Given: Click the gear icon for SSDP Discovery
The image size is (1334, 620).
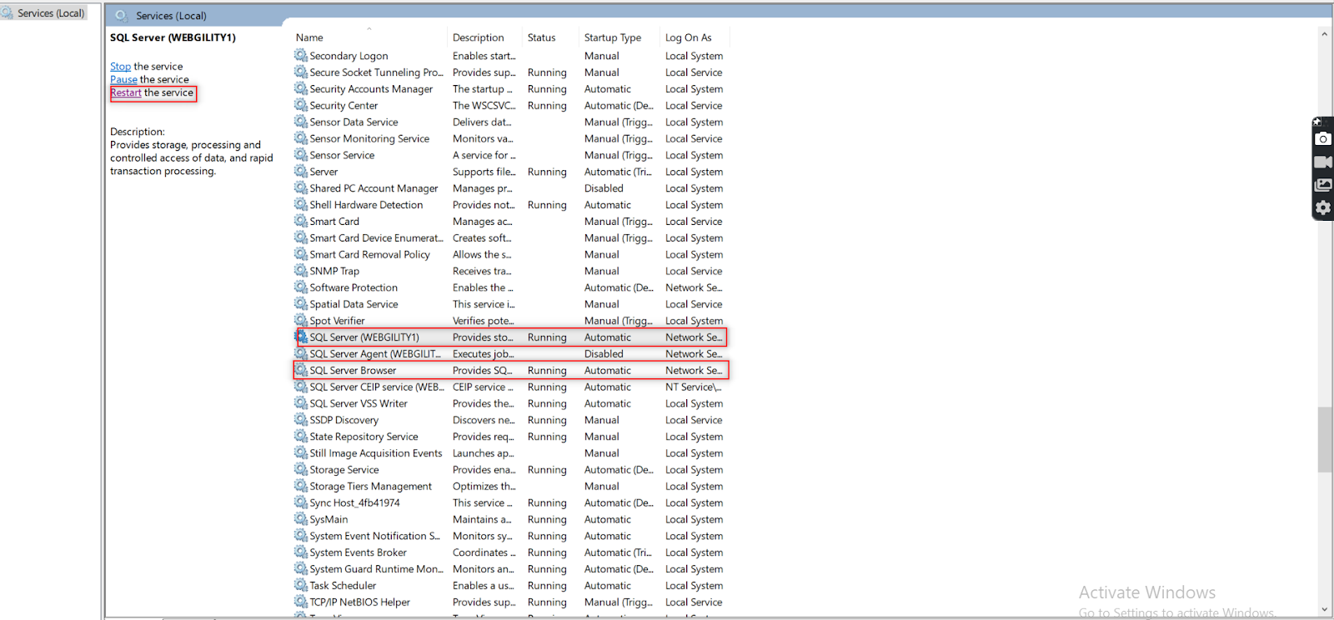Looking at the screenshot, I should pos(301,419).
